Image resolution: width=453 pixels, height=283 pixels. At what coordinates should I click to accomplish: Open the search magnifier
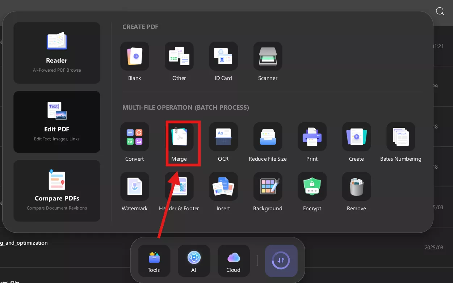440,11
